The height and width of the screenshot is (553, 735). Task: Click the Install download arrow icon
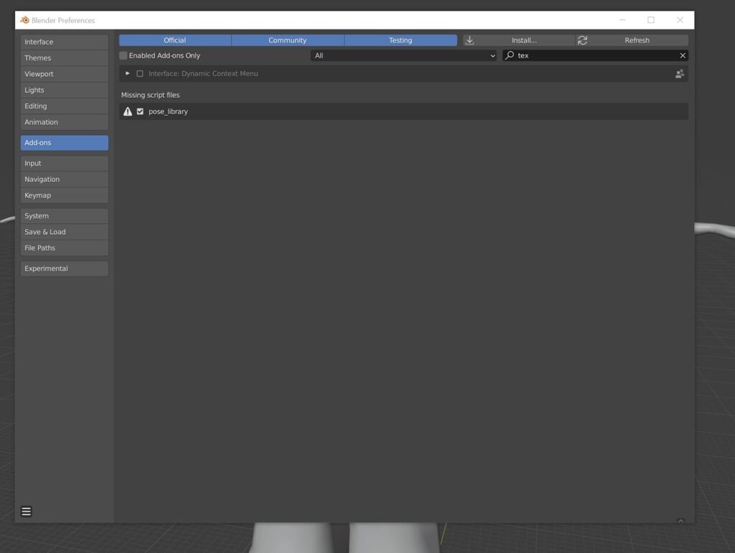[469, 40]
